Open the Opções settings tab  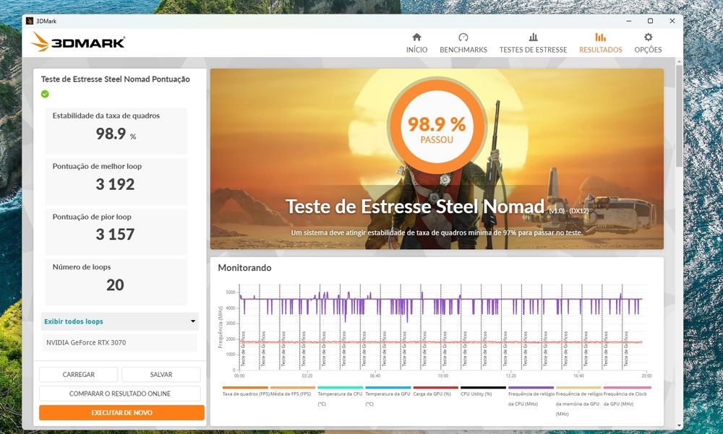[x=648, y=43]
